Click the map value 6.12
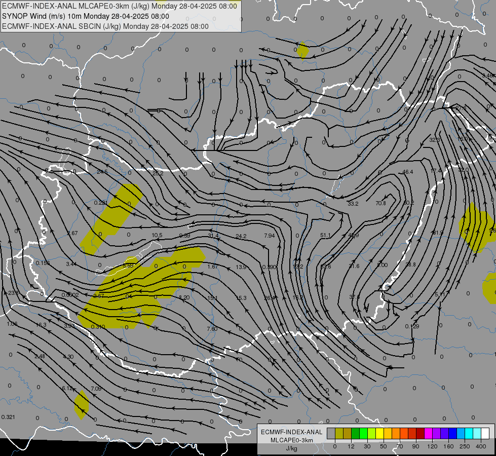Image resolution: width=496 pixels, height=456 pixels. point(67,388)
